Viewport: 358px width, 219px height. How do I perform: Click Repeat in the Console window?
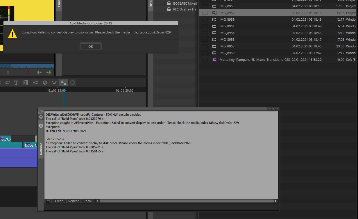click(74, 201)
